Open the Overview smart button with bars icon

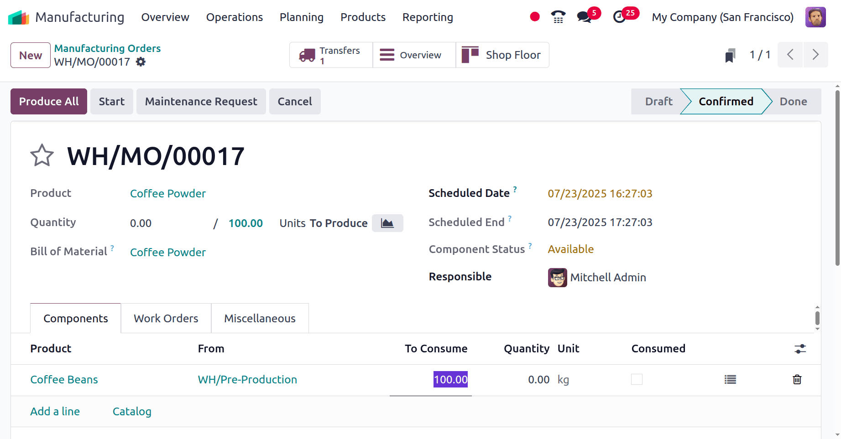(x=414, y=55)
